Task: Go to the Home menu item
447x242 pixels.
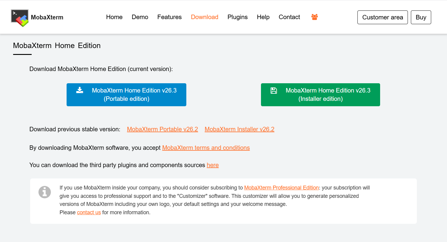Action: [x=114, y=17]
